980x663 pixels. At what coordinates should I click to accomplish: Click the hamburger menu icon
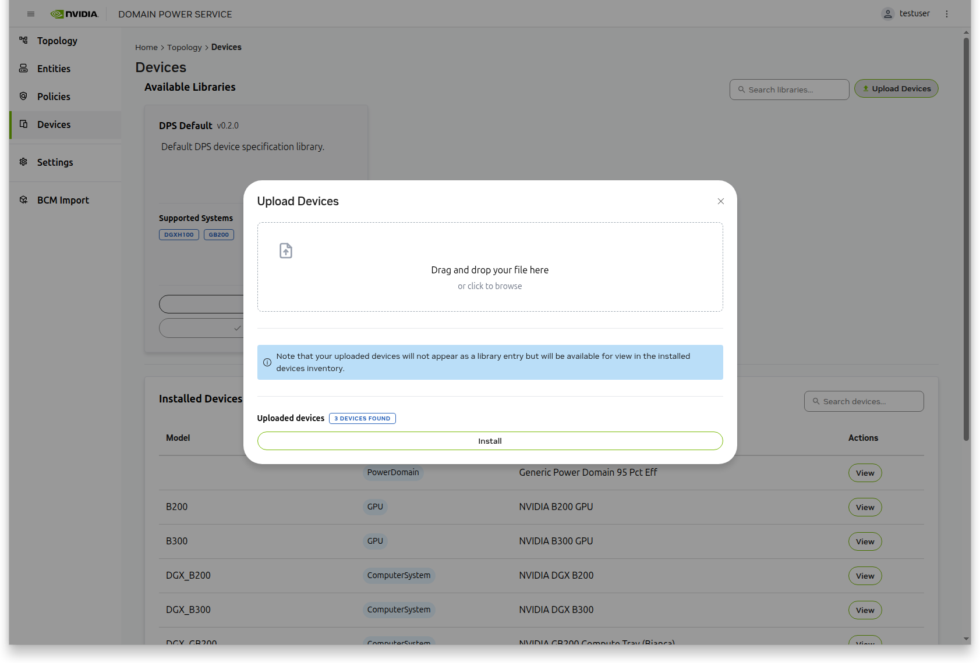pos(31,14)
